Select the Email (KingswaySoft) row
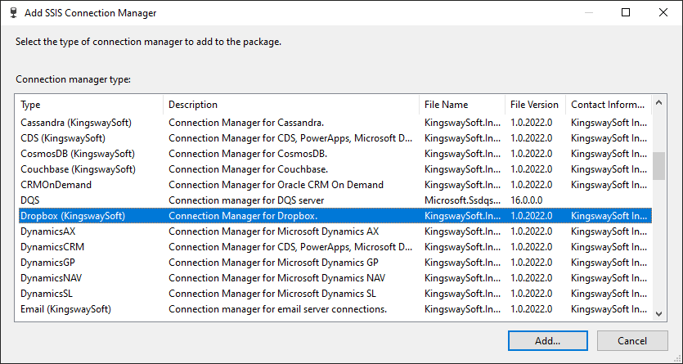Screen dimensions: 683x364 tap(335, 309)
